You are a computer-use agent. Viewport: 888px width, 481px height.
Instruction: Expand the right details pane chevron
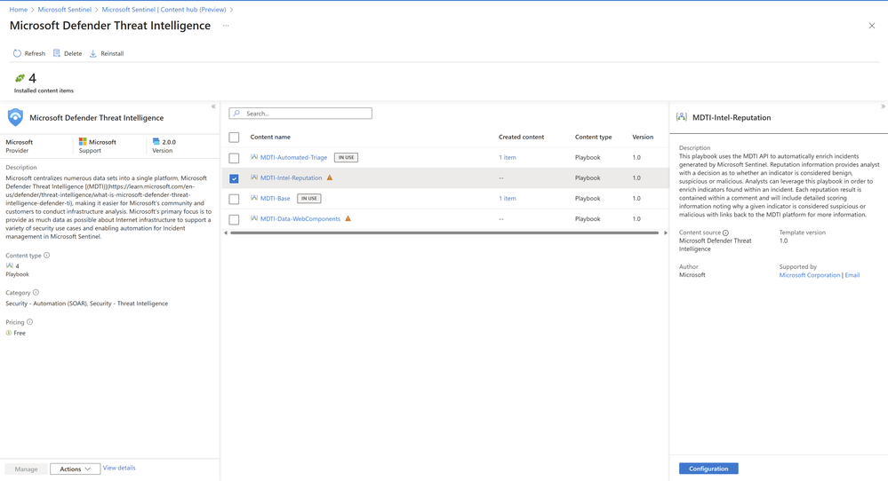(x=883, y=106)
